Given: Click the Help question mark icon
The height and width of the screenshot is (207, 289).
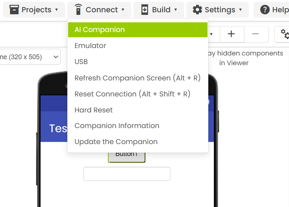Looking at the screenshot, I should point(265,10).
